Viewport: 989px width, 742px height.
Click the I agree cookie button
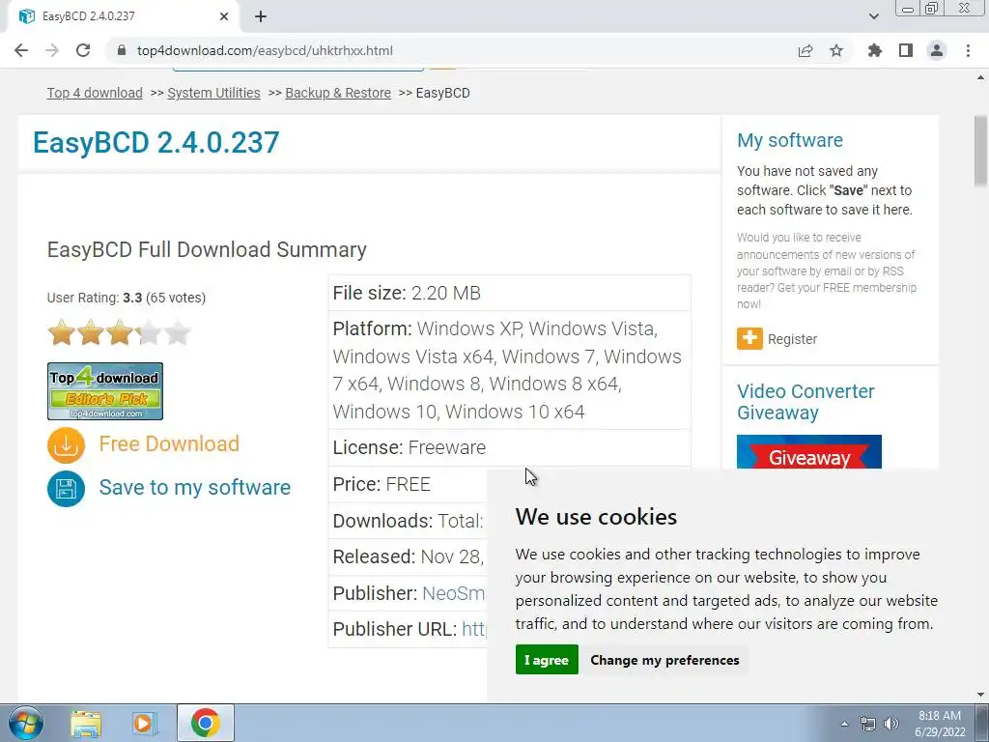tap(547, 659)
